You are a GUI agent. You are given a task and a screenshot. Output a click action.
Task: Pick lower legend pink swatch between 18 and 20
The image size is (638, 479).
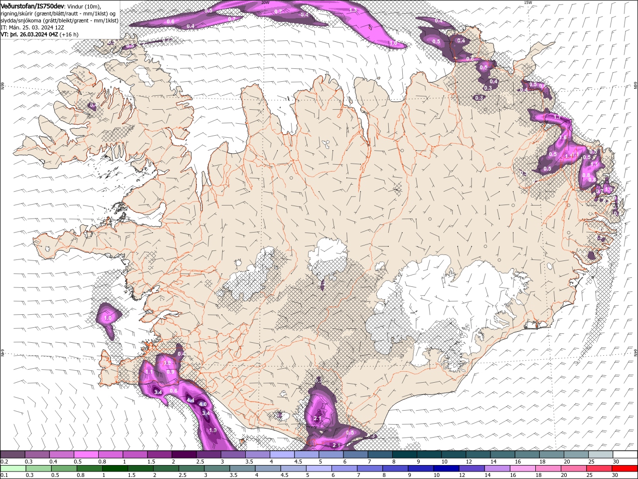(548, 469)
